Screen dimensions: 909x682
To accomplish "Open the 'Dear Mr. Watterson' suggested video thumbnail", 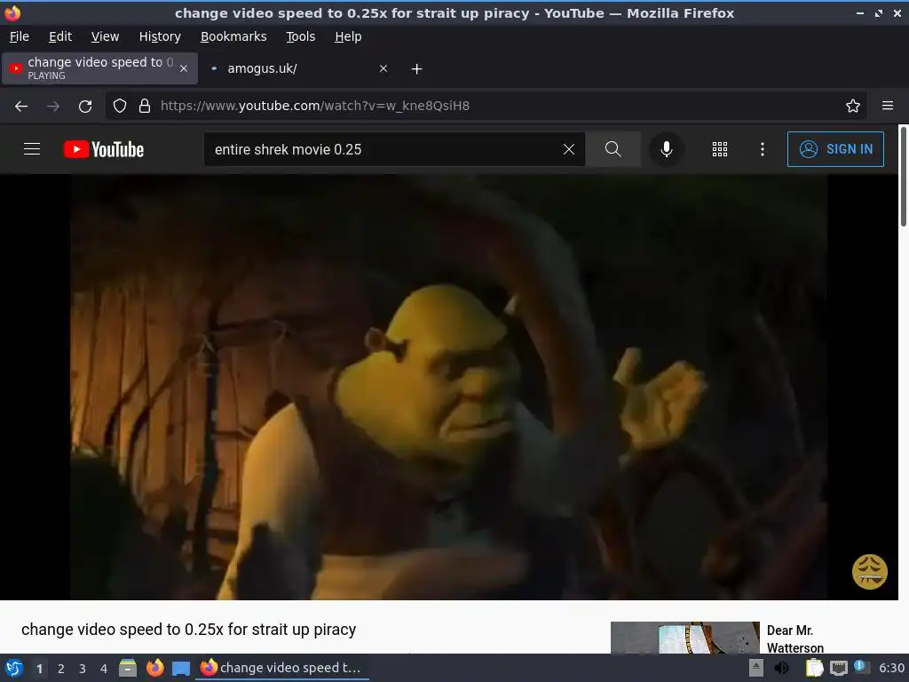I will [684, 638].
